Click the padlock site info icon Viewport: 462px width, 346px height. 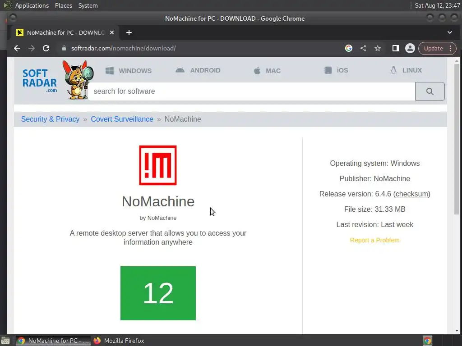coord(64,48)
